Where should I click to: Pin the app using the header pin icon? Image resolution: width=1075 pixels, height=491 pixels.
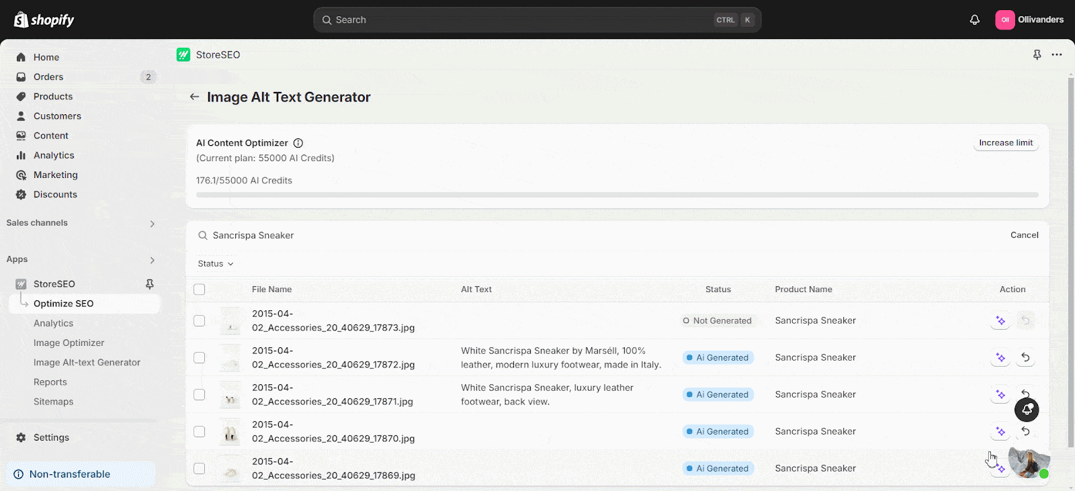(1037, 55)
